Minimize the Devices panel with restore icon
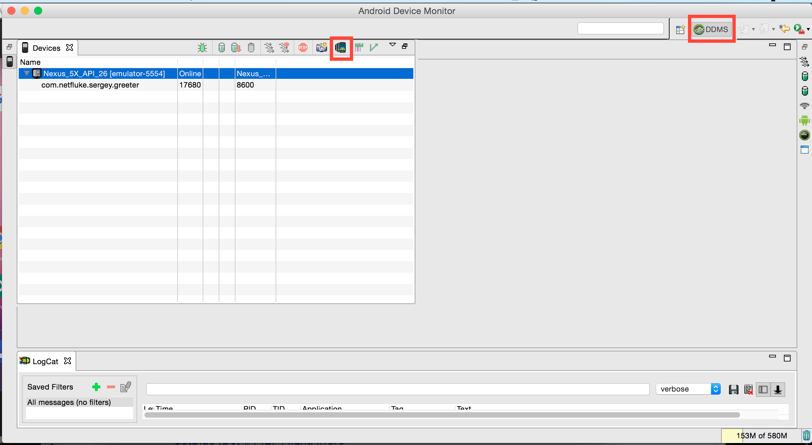The height and width of the screenshot is (445, 812). 405,46
